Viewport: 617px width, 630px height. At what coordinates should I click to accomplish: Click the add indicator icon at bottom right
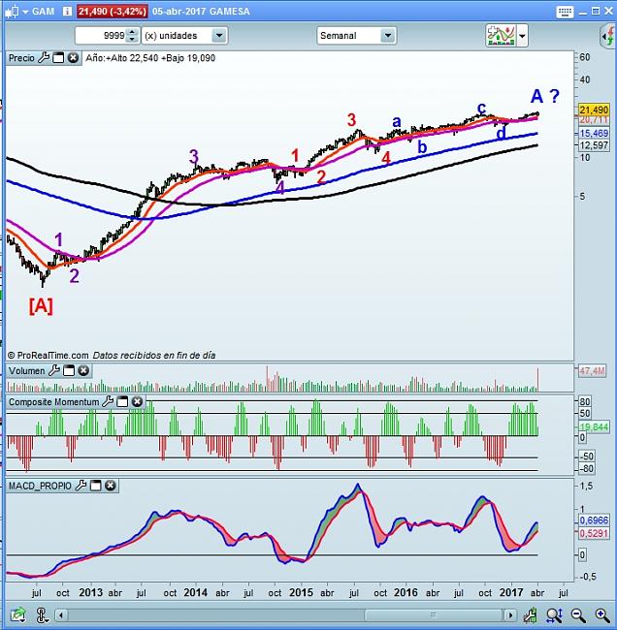pos(531,614)
